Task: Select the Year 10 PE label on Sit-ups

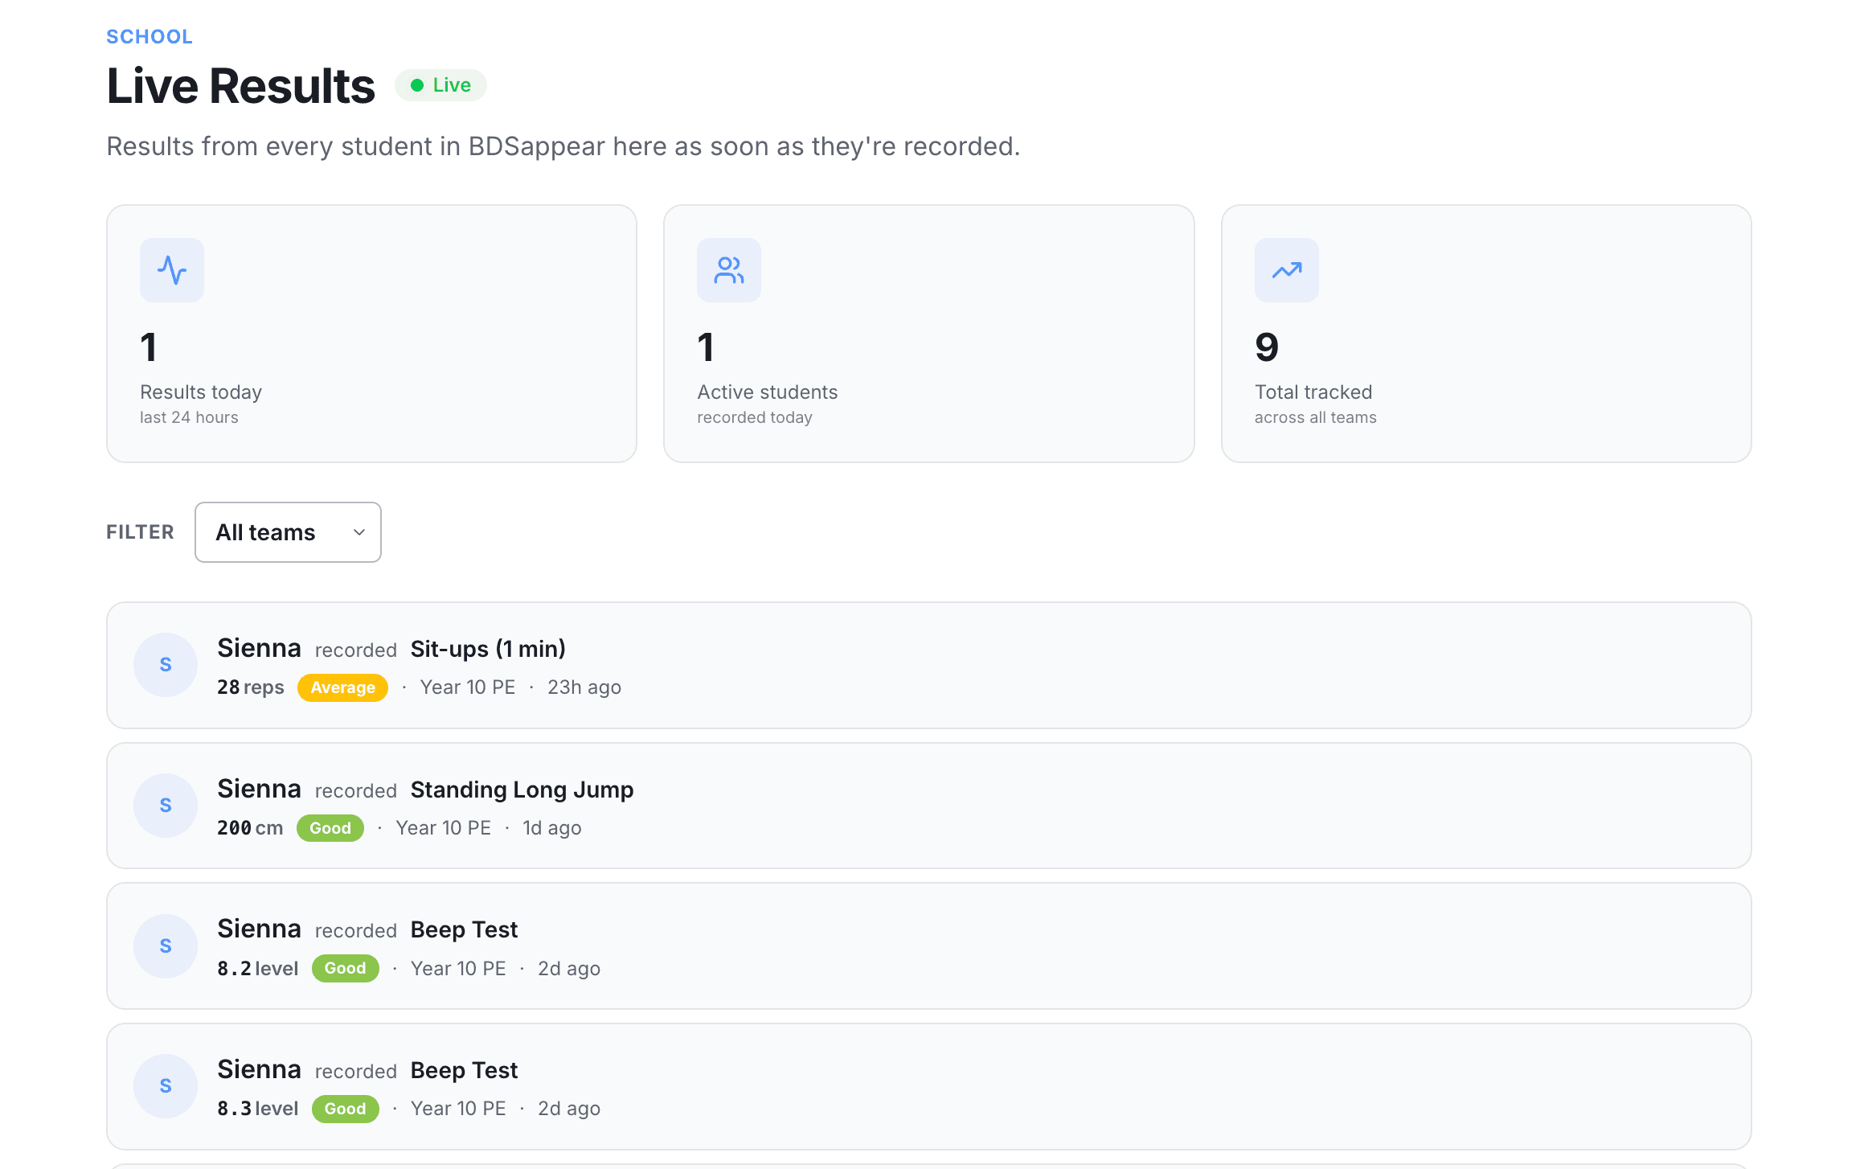Action: point(468,687)
